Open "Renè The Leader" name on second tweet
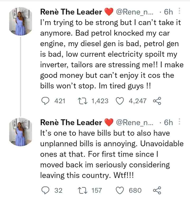The width and height of the screenshot is (190, 198). [71, 122]
